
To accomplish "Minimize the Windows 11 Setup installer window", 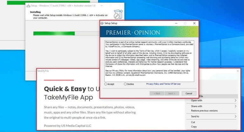I will (102, 6).
